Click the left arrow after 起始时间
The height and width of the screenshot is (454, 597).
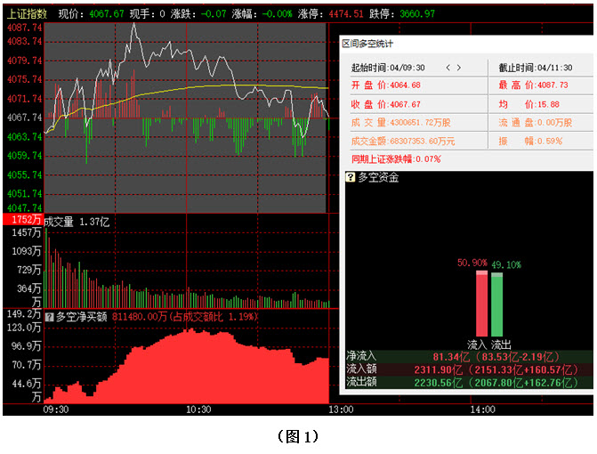[x=448, y=68]
